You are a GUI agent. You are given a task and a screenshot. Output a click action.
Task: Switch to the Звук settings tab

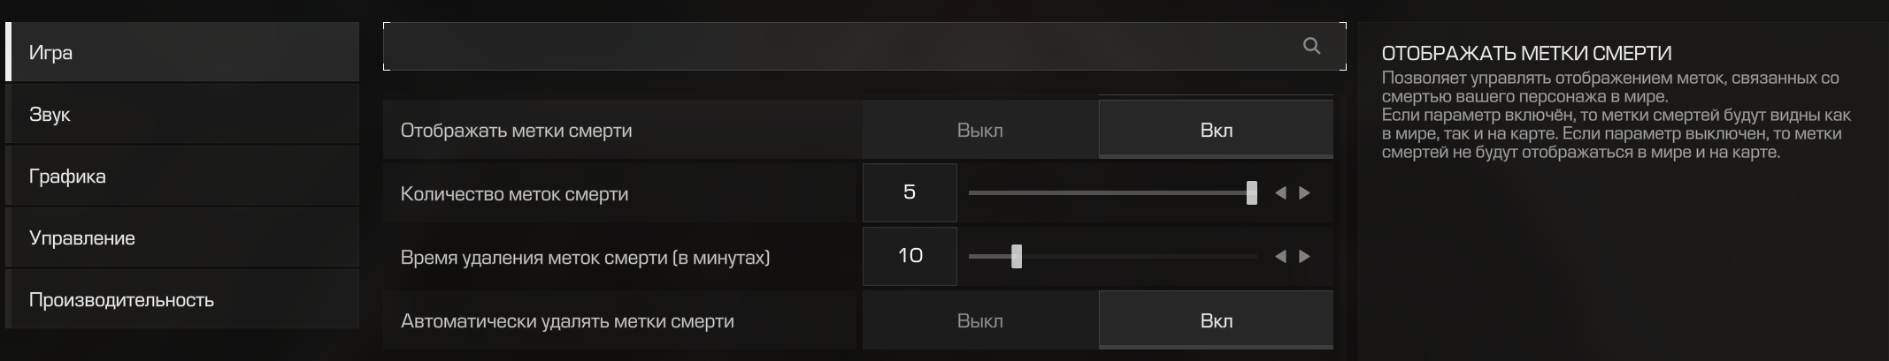182,114
